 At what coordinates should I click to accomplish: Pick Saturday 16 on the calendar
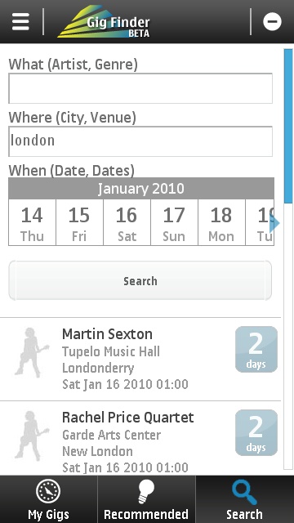click(127, 222)
